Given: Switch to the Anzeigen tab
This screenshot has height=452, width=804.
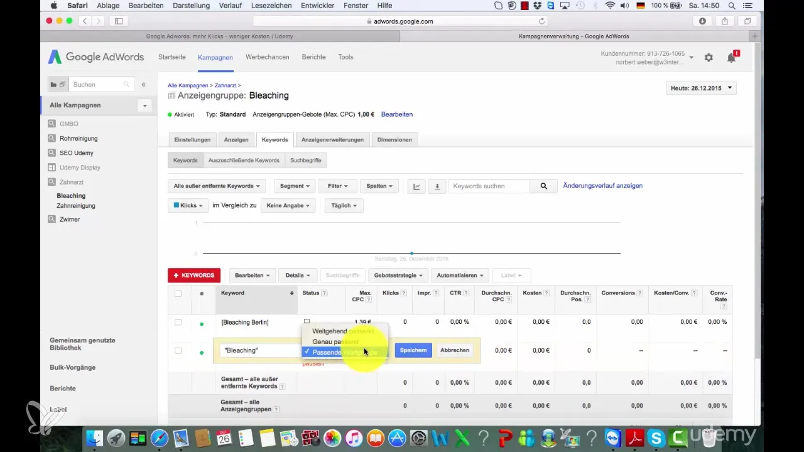Looking at the screenshot, I should coord(236,139).
